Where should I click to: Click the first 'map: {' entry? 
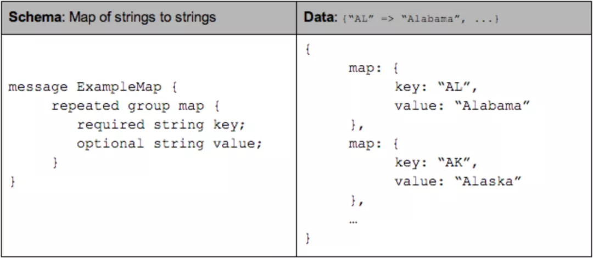pos(374,69)
